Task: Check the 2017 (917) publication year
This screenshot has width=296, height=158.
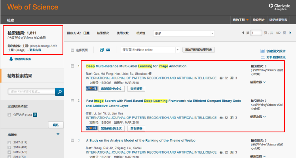Action: click(x=9, y=143)
